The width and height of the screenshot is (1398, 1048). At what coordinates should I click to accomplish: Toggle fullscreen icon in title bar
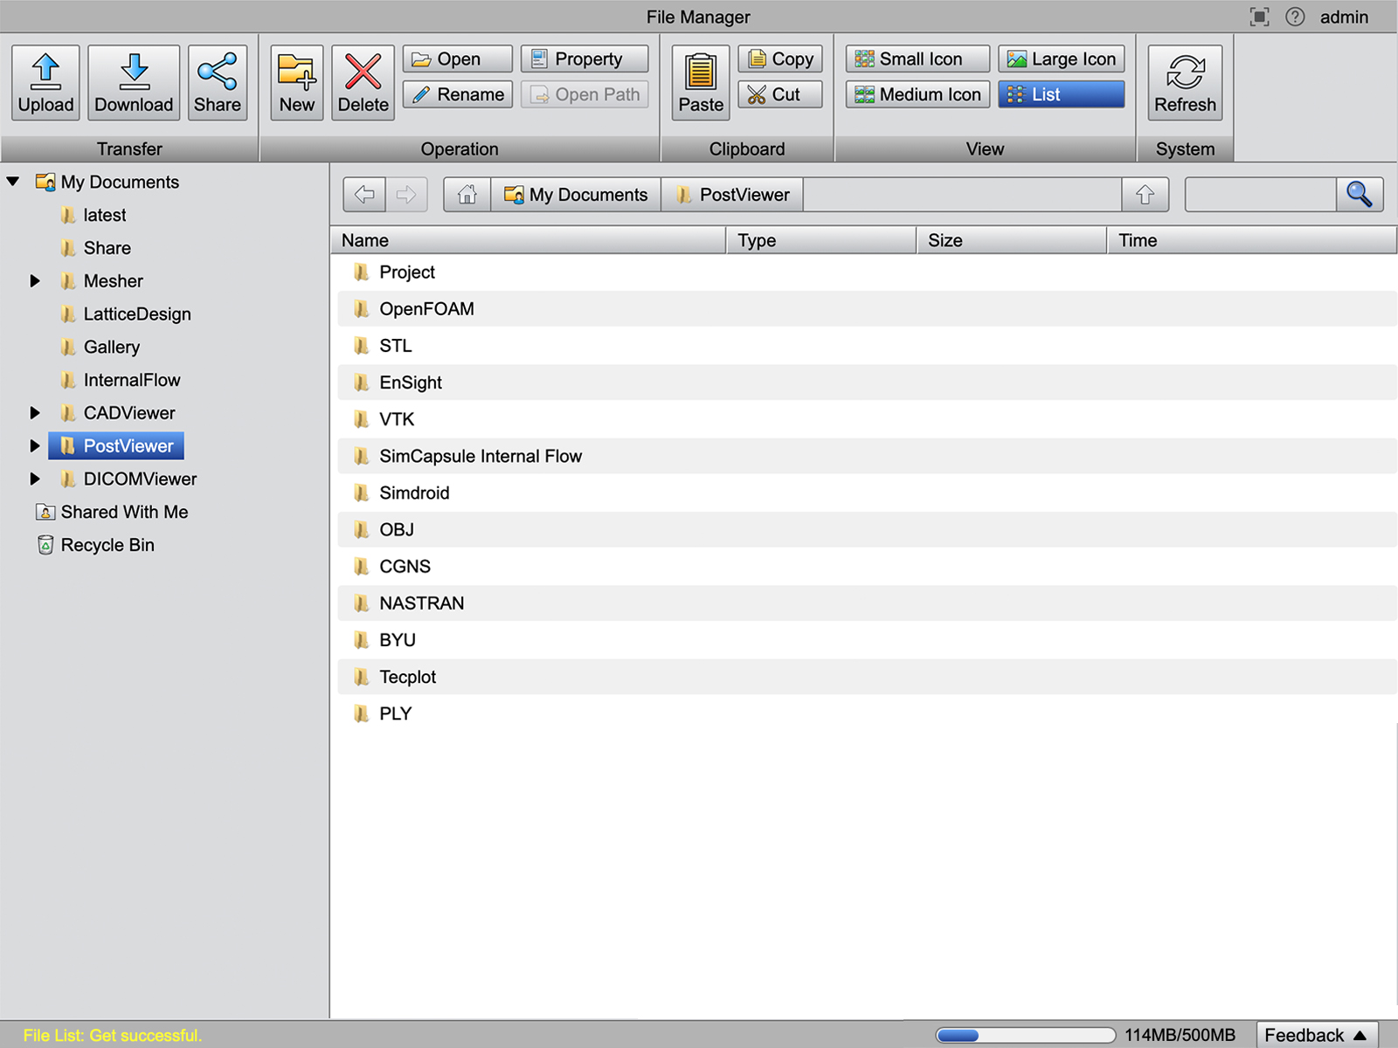click(x=1259, y=17)
